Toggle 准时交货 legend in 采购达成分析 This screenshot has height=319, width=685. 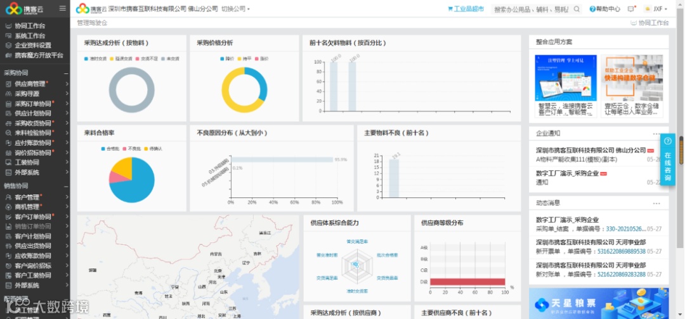tap(96, 58)
